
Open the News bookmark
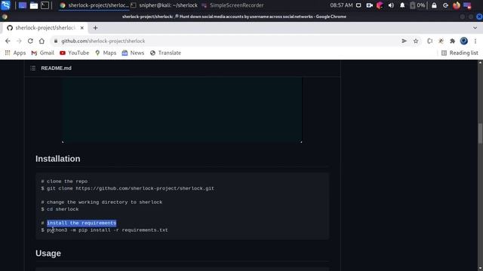click(133, 53)
